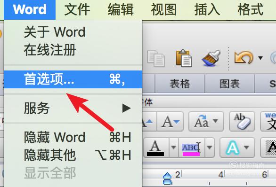
Task: Click the Paste clipboard icon
Action: point(184,58)
